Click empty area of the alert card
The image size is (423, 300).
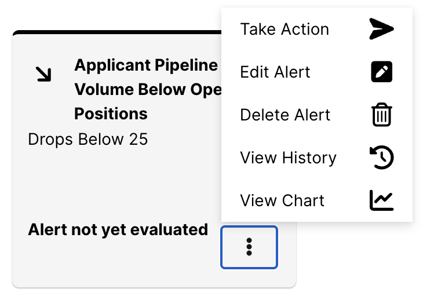tap(116, 185)
